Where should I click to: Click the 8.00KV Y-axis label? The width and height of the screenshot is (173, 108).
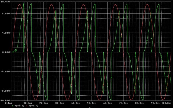pos(6,13)
